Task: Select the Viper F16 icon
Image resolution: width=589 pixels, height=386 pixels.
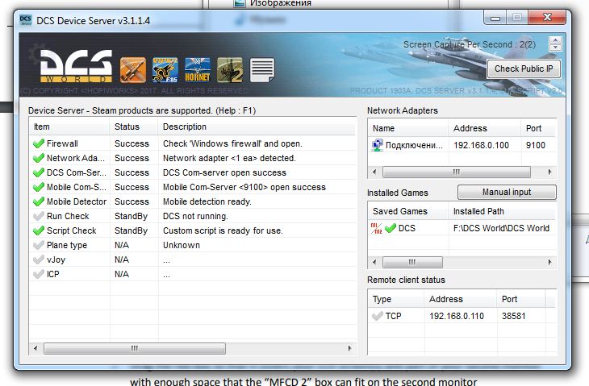Action: (165, 70)
